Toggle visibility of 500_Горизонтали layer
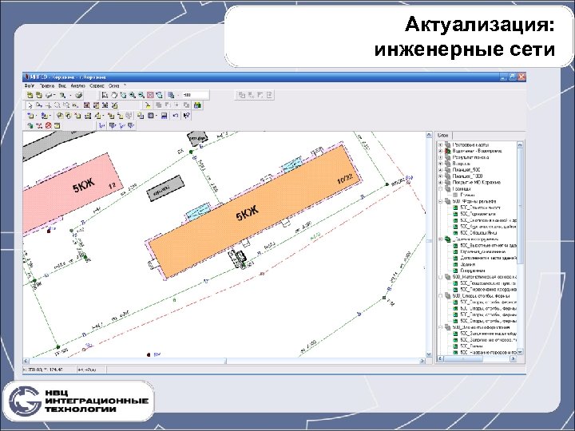Viewport: 575px width, 431px height. tap(455, 214)
